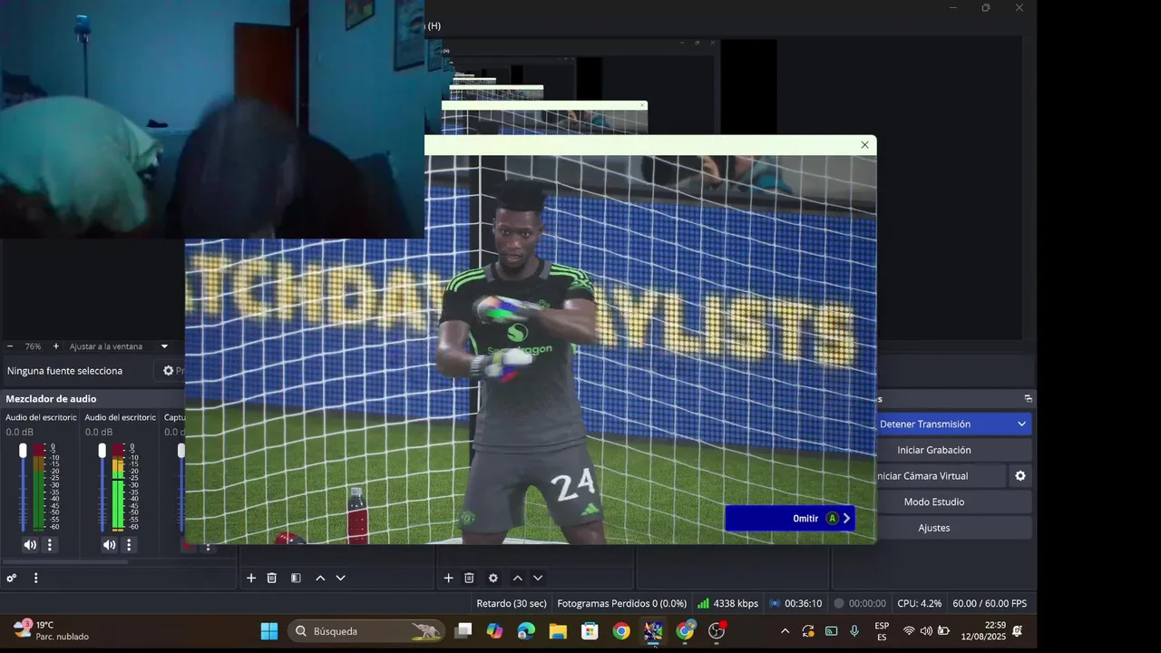Viewport: 1161px width, 653px height.
Task: Remove the source with the Sources toolbar trash icon
Action: (469, 578)
